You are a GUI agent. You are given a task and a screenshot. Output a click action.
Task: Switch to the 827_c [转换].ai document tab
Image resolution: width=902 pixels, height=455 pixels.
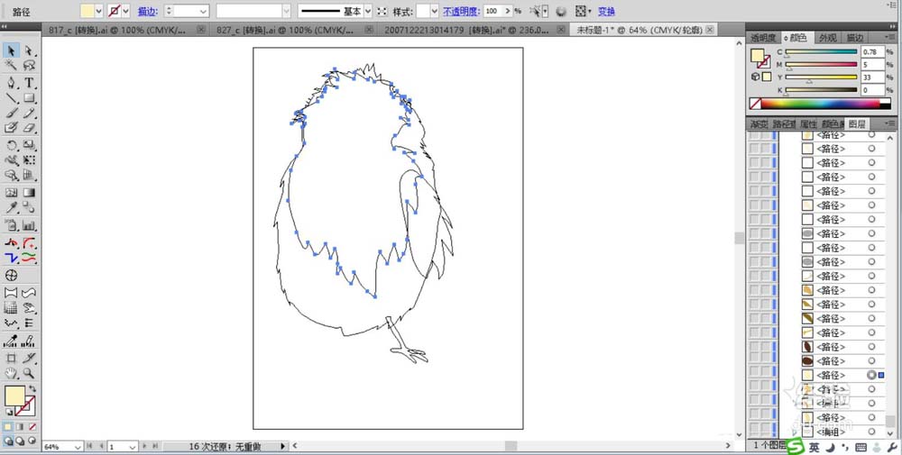288,30
